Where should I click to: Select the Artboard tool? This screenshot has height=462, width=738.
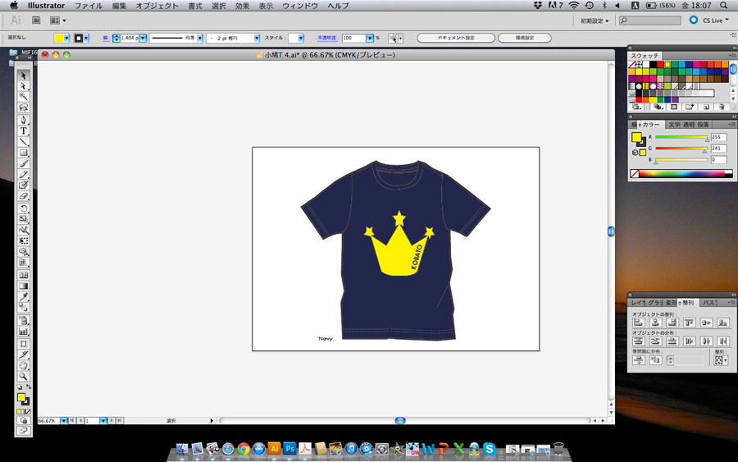pos(23,344)
